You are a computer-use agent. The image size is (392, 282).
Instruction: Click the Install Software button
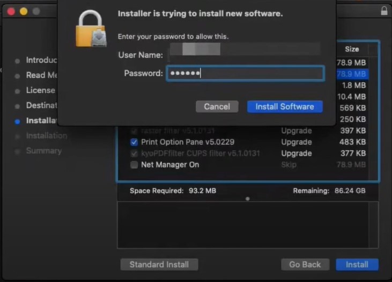(285, 107)
